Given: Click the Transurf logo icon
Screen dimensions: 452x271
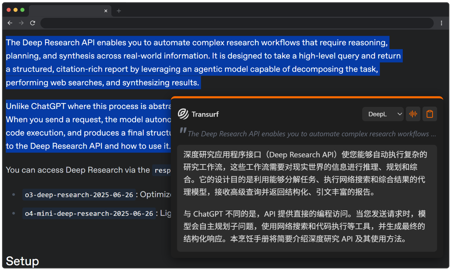Looking at the screenshot, I should coord(183,114).
